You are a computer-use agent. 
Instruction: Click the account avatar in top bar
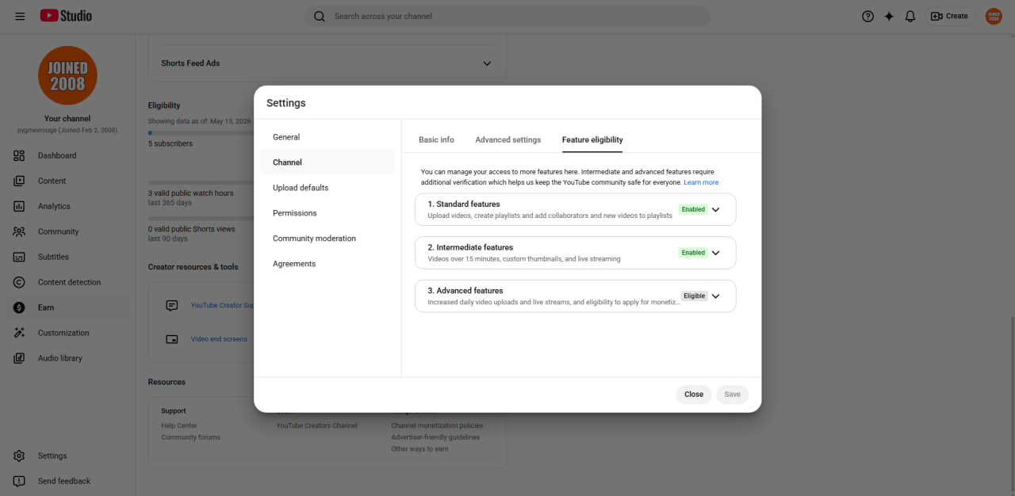994,16
